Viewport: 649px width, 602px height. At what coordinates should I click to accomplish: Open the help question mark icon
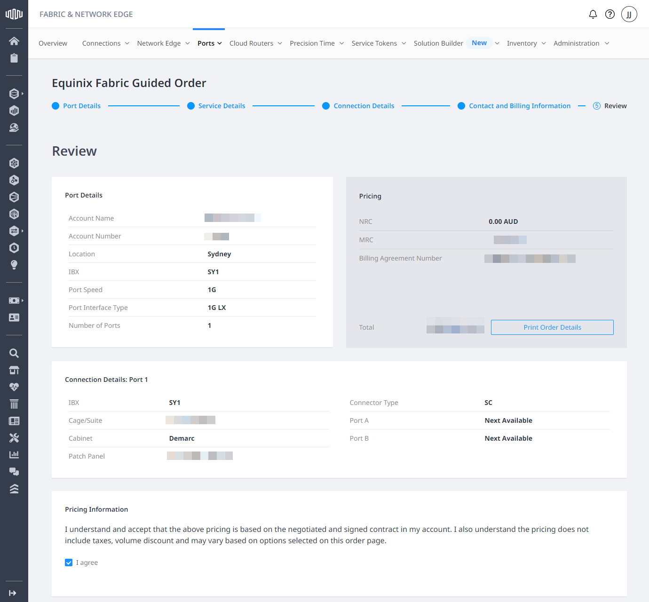[x=610, y=14]
